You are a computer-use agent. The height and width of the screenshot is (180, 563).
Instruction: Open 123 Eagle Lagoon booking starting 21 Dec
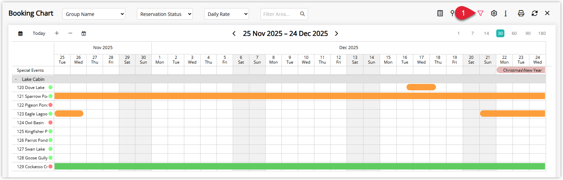(513, 114)
